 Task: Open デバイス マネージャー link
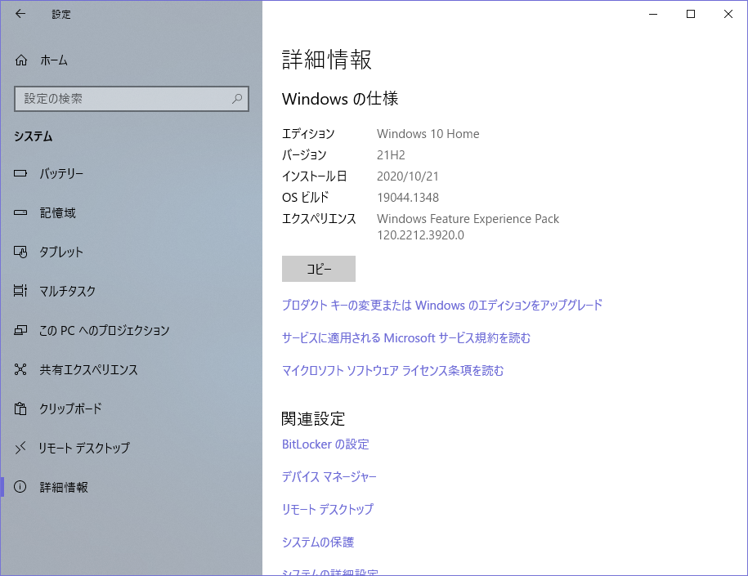[x=329, y=476]
